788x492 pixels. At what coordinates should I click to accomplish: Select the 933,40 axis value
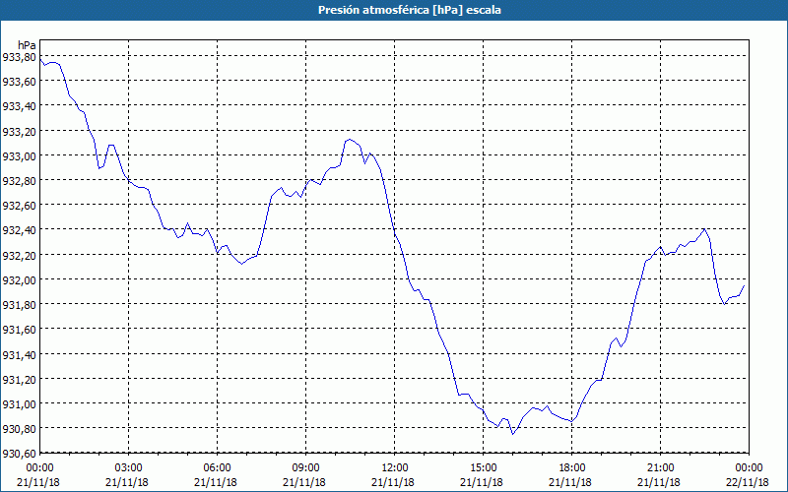18,106
